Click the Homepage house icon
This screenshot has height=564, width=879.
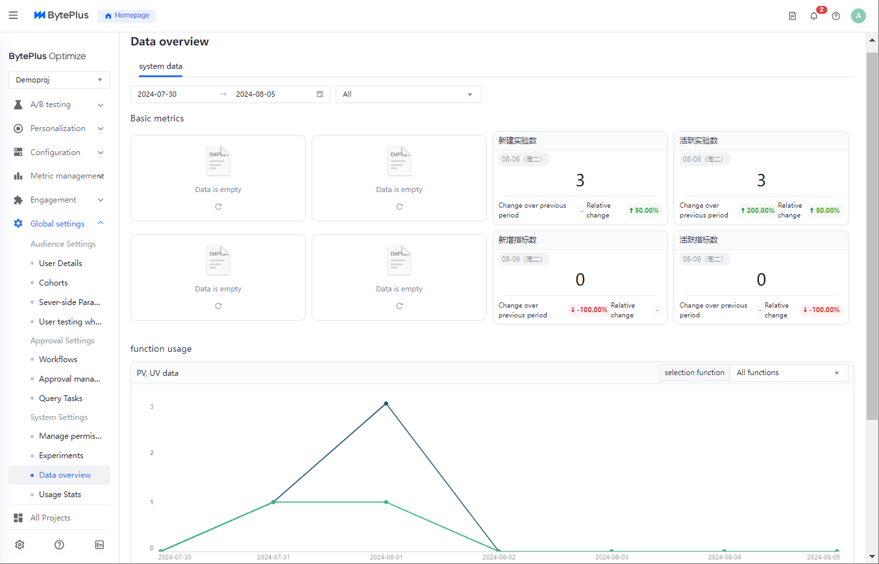pos(108,16)
